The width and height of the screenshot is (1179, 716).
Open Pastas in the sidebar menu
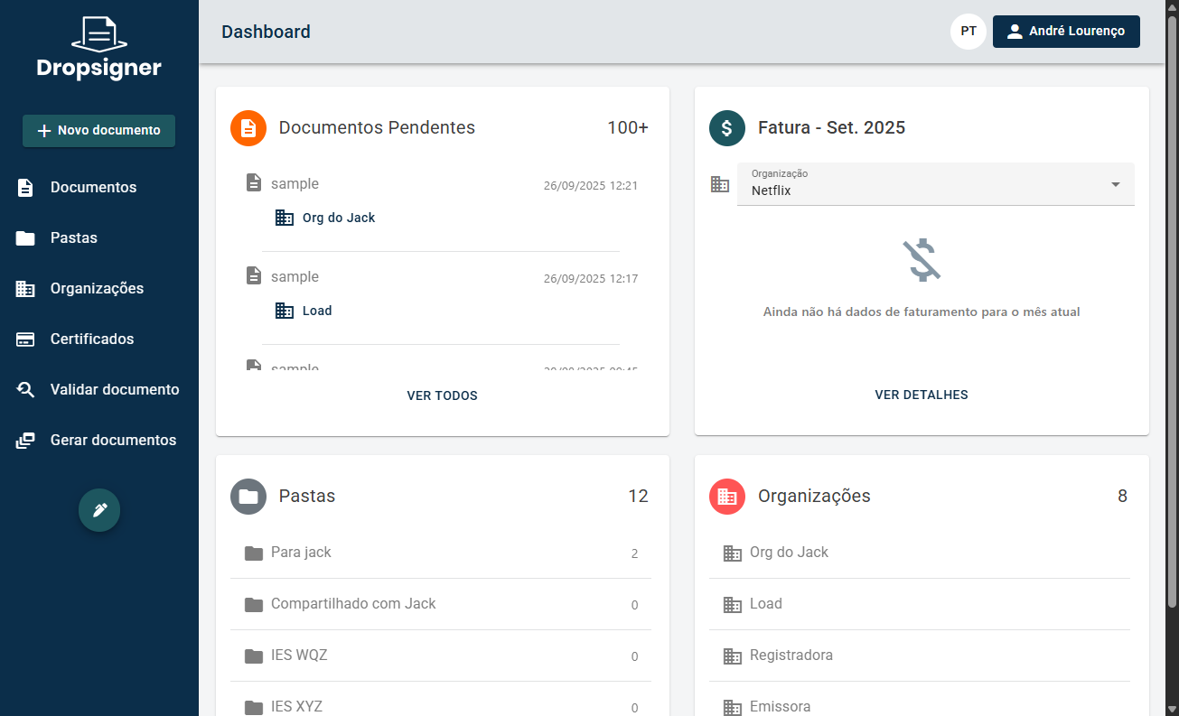(74, 238)
